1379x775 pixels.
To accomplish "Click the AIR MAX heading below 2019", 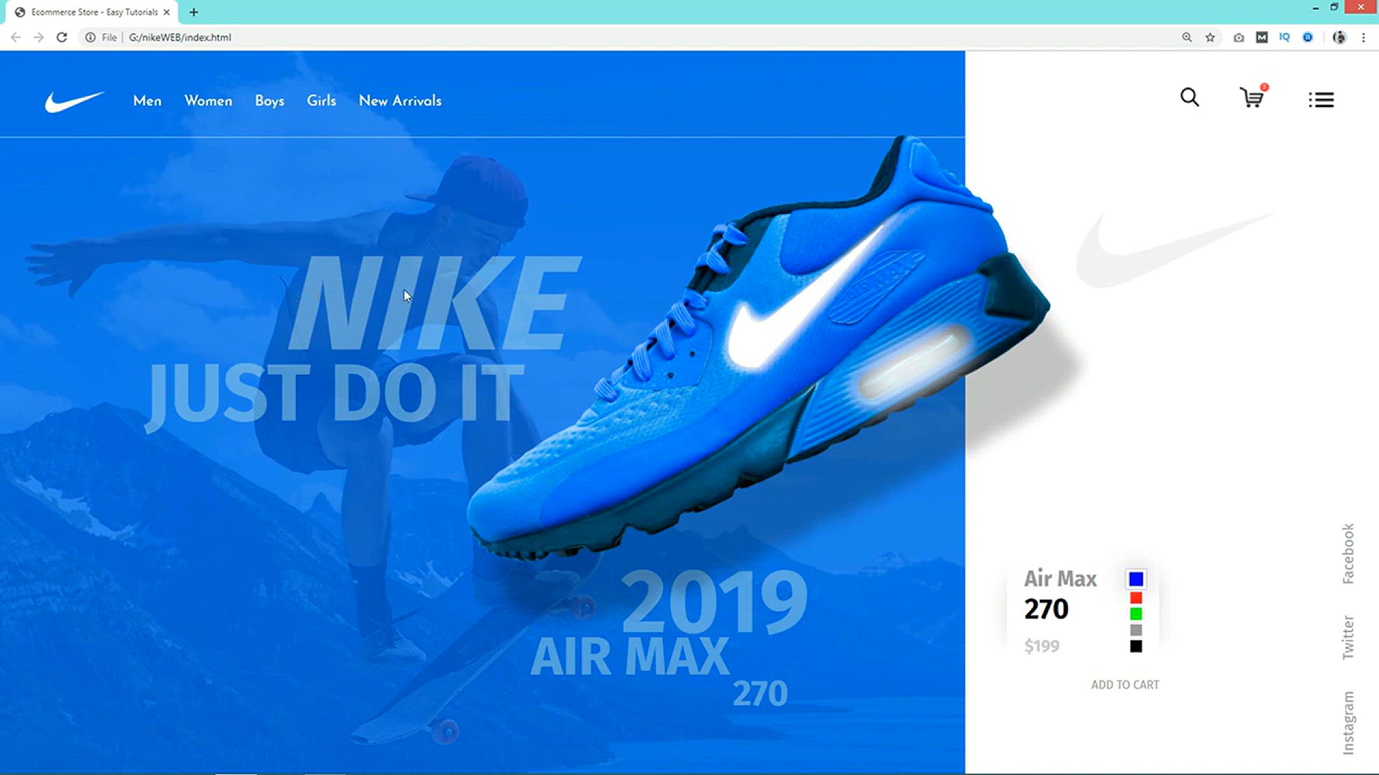I will click(x=630, y=657).
